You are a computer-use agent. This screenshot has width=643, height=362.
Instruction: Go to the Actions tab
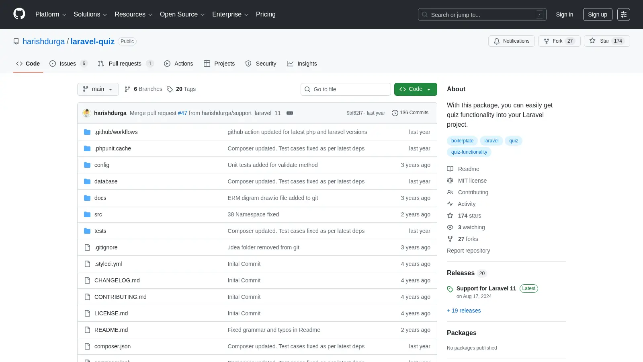(x=178, y=64)
